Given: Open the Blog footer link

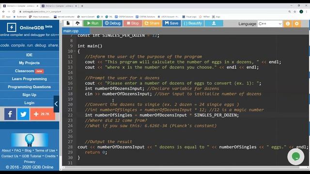Looking at the screenshot, I should coord(28,150).
